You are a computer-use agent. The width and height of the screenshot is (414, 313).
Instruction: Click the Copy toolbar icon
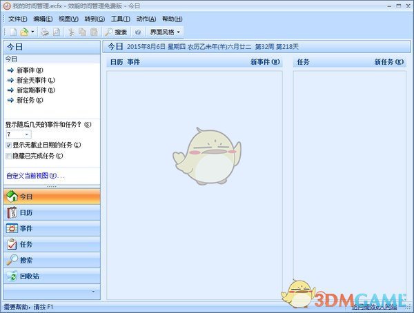pyautogui.click(x=83, y=32)
